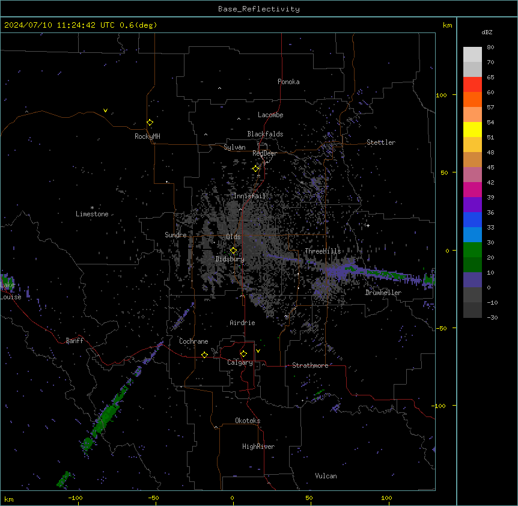This screenshot has height=506, width=518.
Task: Click the yellow diamond marker above RockyMH
Action: coord(150,123)
